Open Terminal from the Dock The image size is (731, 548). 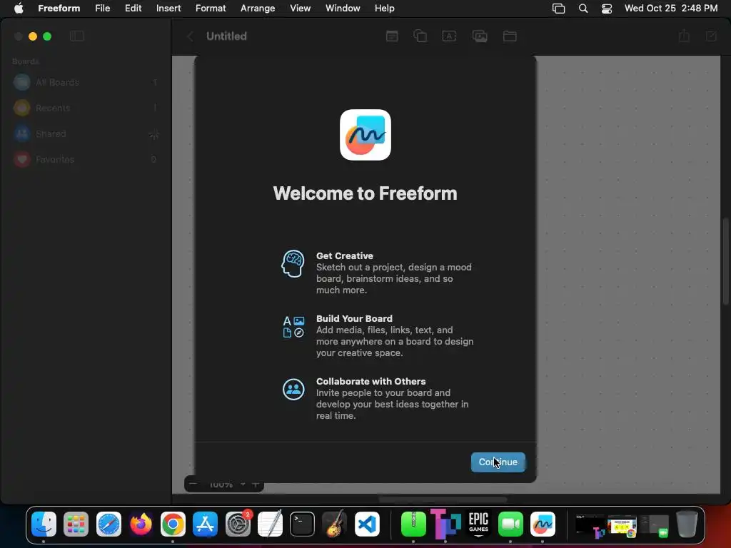tap(302, 524)
